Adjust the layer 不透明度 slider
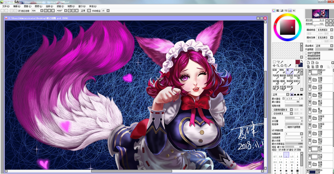The width and height of the screenshot is (334, 174). 324,49
